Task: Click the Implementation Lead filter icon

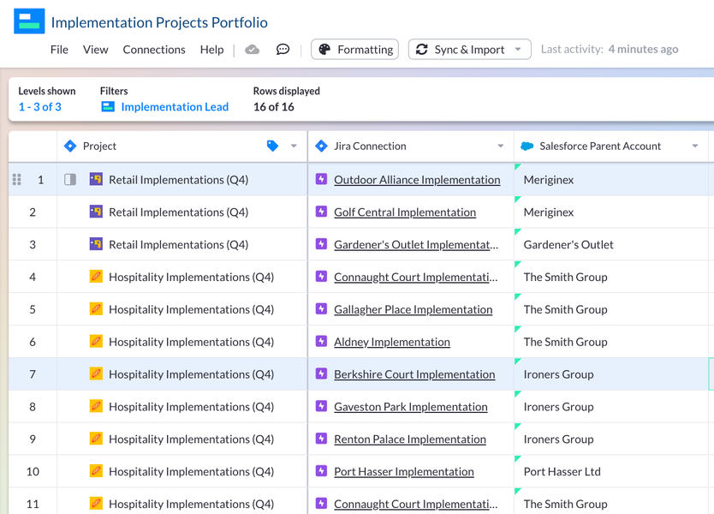Action: [x=108, y=106]
